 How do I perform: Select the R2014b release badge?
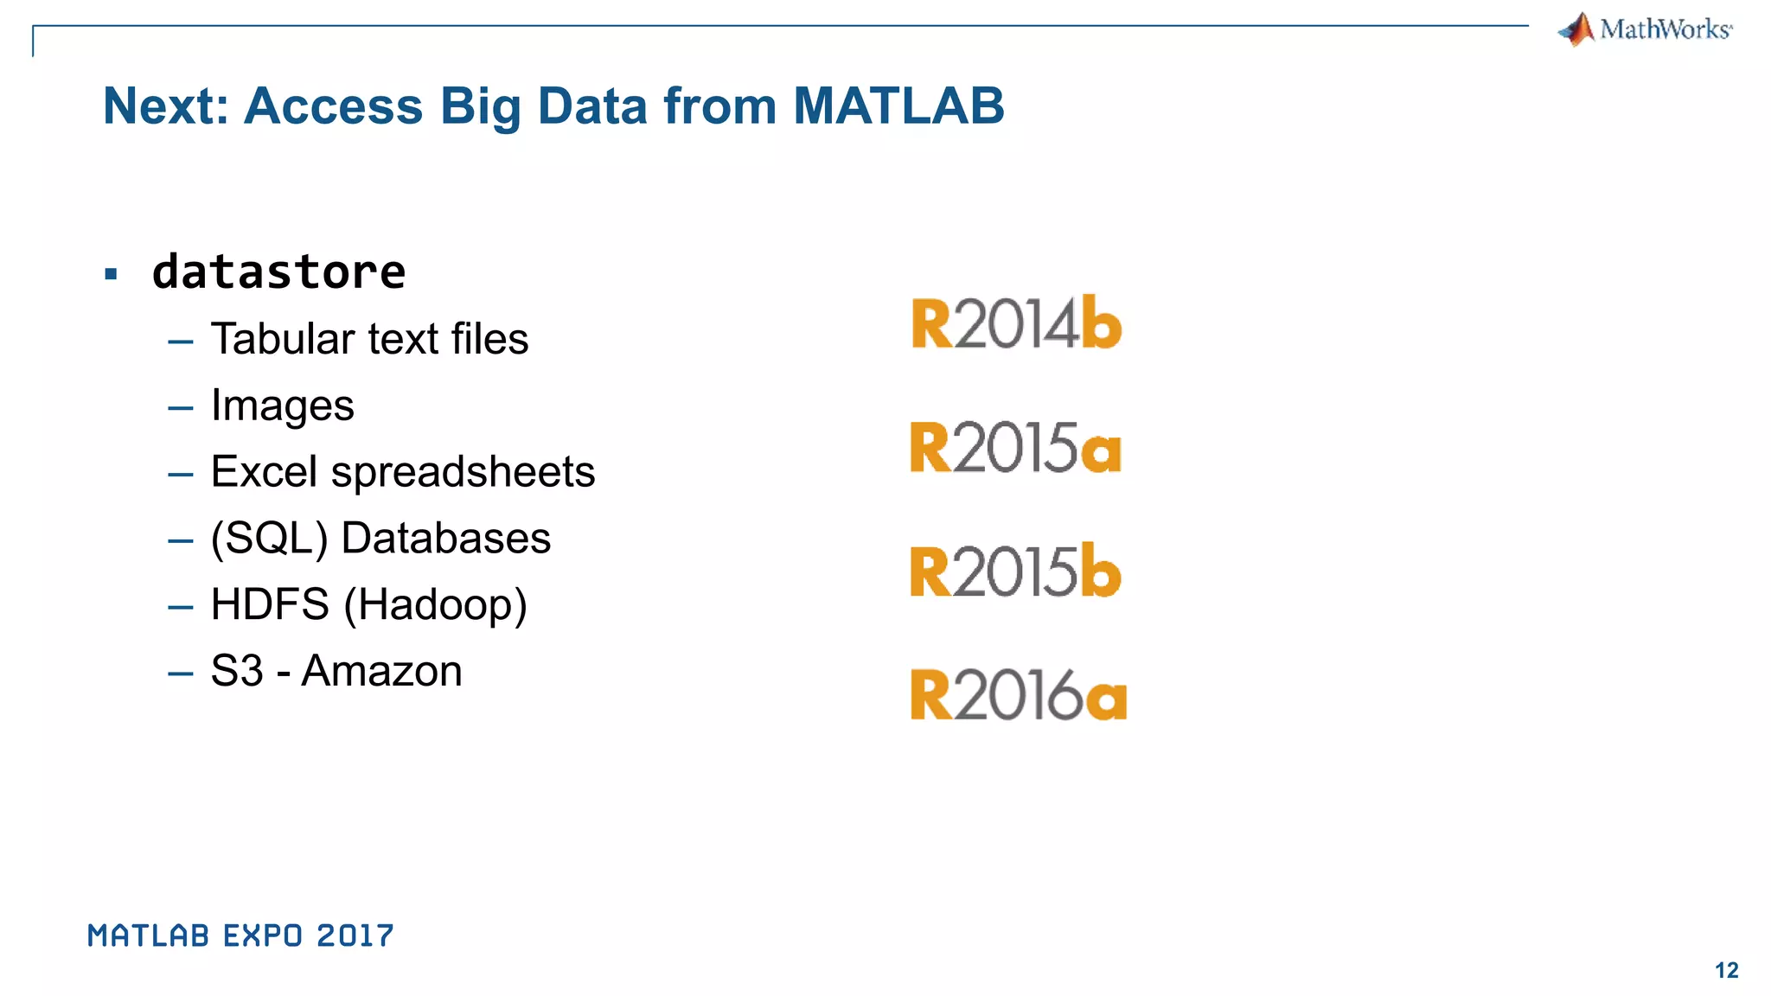1016,322
